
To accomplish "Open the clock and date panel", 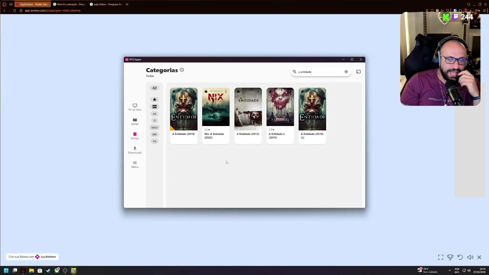I will 479,270.
